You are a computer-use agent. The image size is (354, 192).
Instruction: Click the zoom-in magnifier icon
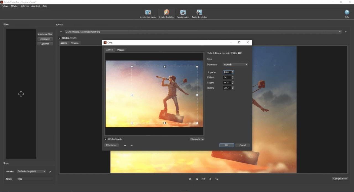[x=210, y=179]
